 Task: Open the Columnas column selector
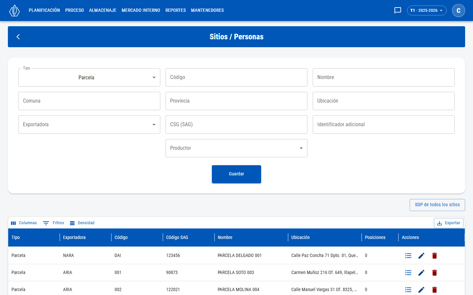coord(24,223)
